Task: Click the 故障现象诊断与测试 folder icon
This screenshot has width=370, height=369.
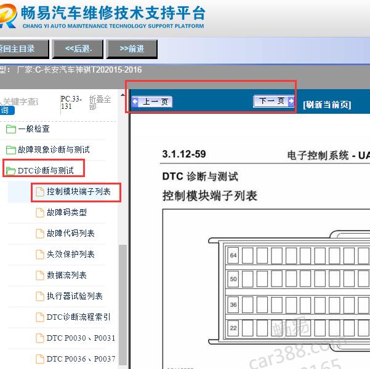Action: [11, 149]
